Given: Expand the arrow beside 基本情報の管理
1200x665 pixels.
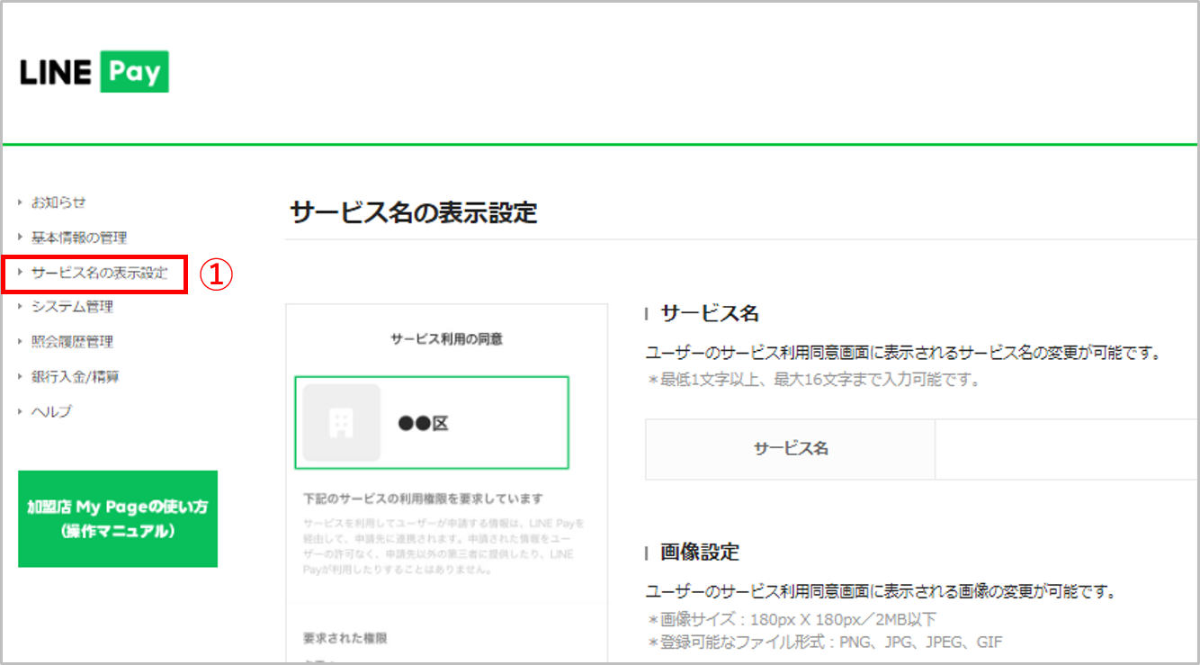Looking at the screenshot, I should (x=21, y=238).
